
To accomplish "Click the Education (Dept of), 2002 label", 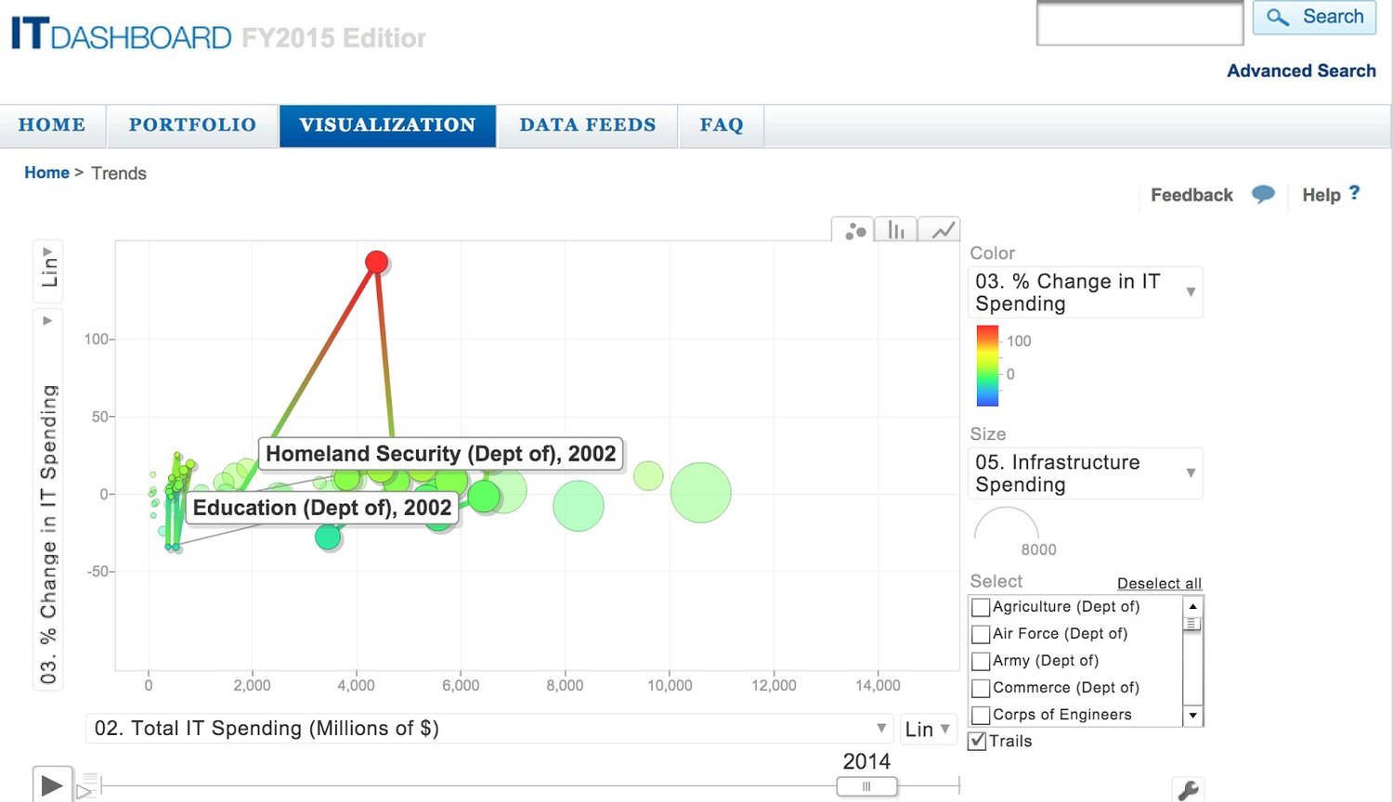I will click(322, 508).
